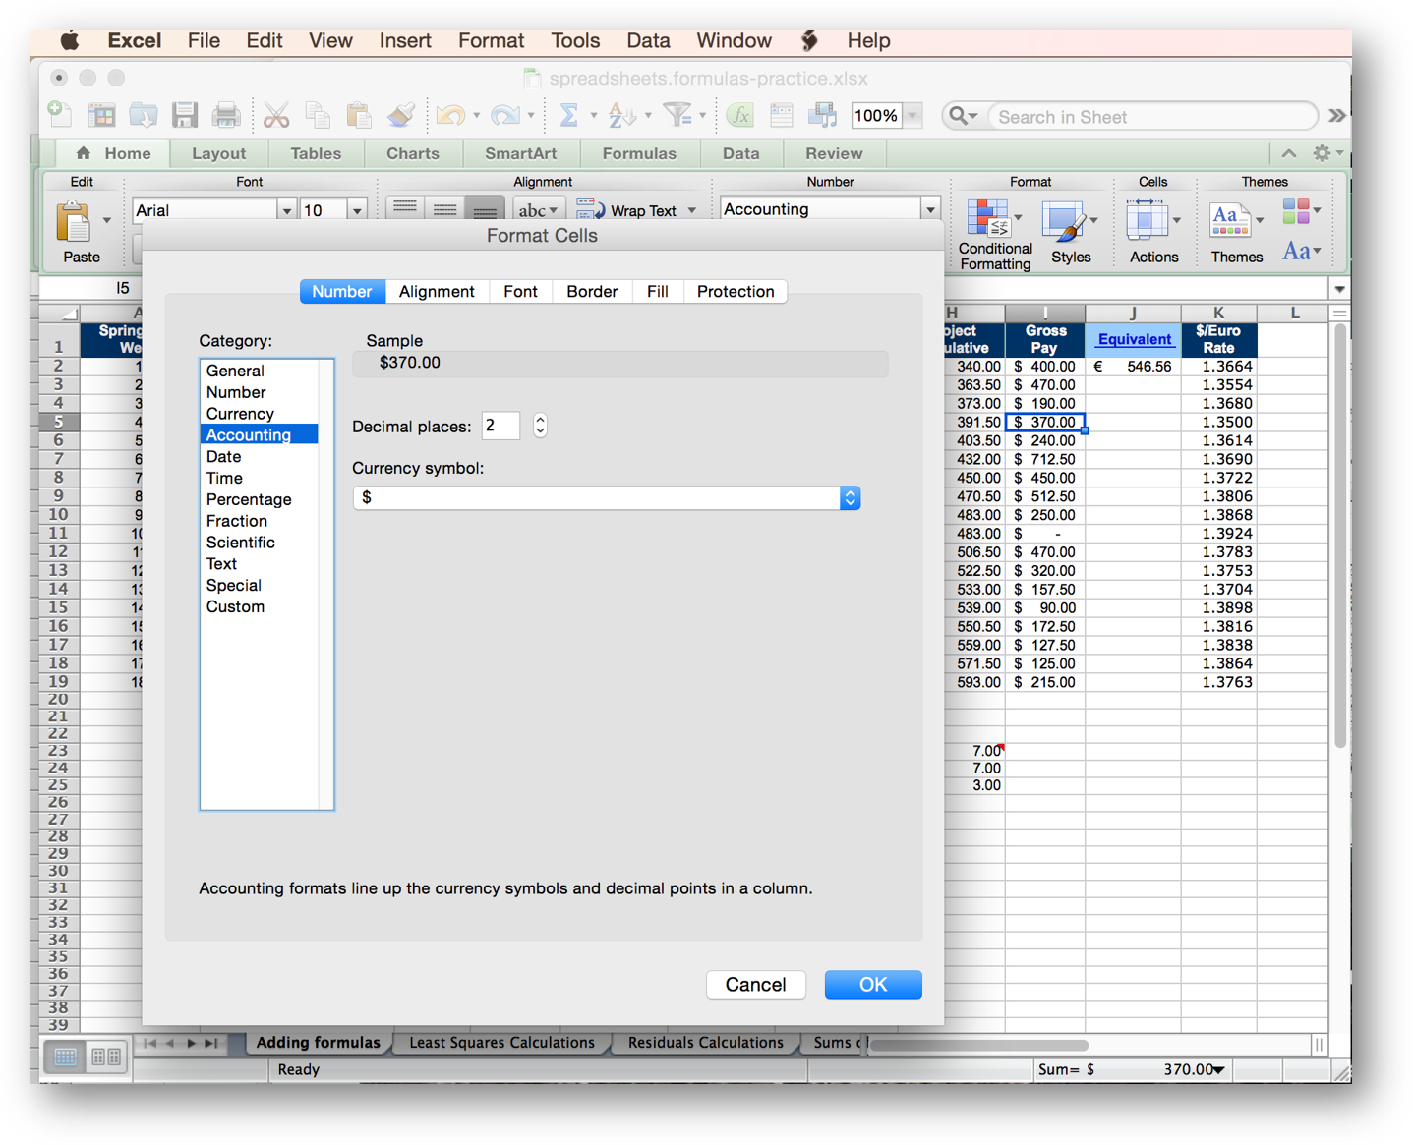Open the Currency symbol dropdown
The height and width of the screenshot is (1145, 1413).
point(850,498)
